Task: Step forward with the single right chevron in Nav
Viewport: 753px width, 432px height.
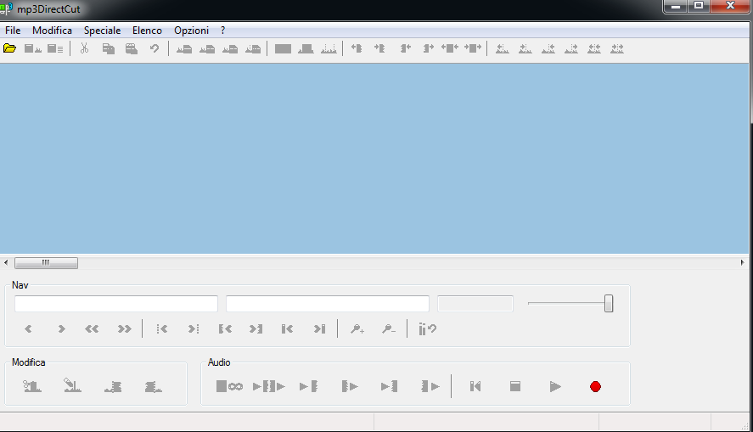Action: pyautogui.click(x=61, y=328)
